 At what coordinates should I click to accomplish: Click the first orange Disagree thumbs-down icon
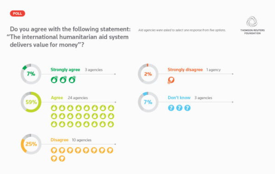(x=54, y=150)
